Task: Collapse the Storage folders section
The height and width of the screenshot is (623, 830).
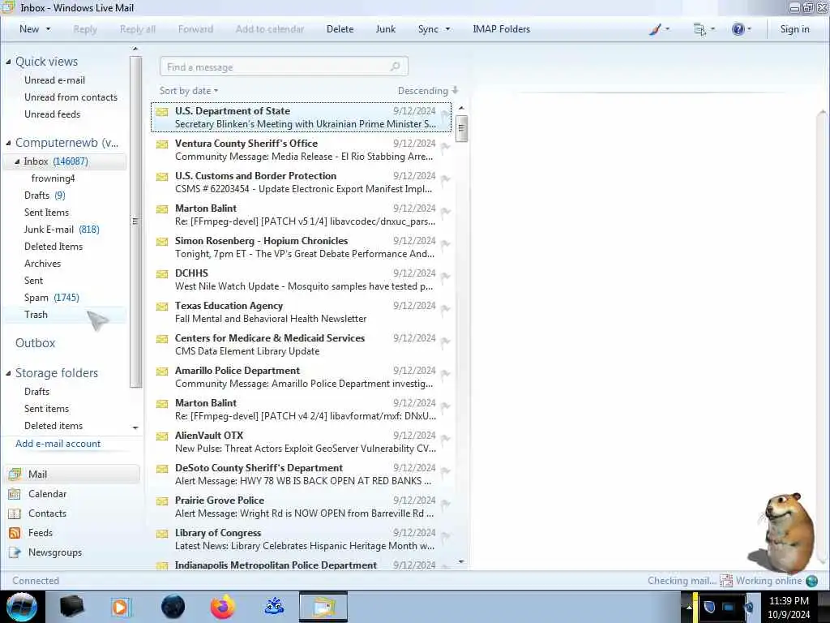Action: tap(8, 373)
